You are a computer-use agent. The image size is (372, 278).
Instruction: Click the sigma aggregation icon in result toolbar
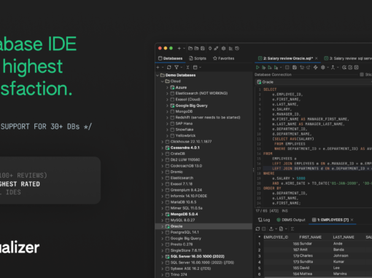coord(292,229)
